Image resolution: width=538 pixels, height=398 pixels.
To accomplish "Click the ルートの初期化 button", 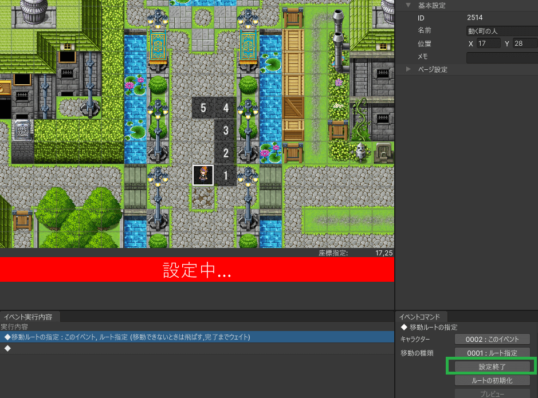I will pos(492,380).
